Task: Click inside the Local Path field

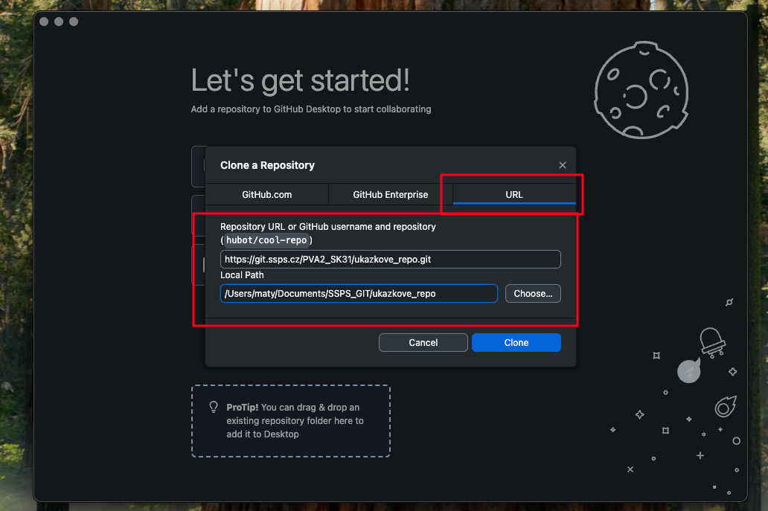Action: [x=359, y=293]
